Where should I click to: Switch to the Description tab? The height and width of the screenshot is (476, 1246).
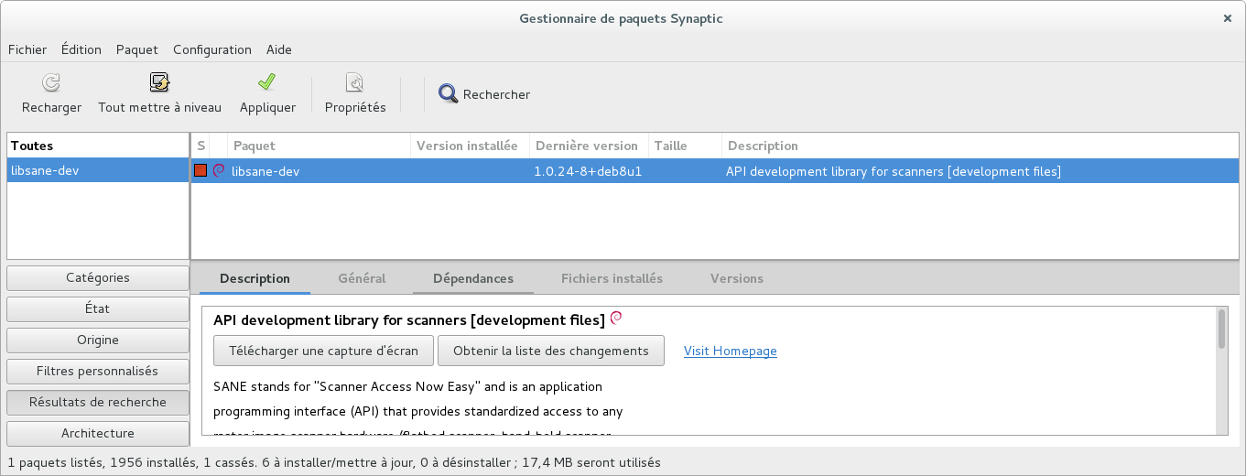[x=255, y=278]
